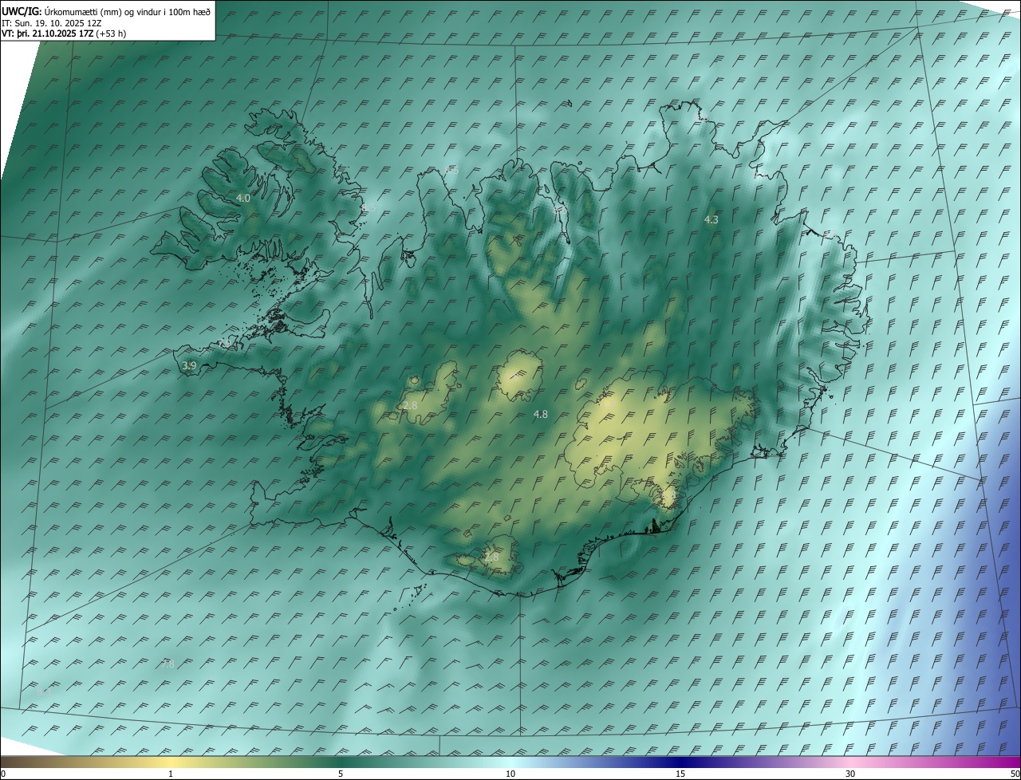Click the 7.8 value over the southwest ocean
The width and height of the screenshot is (1021, 780).
tap(168, 664)
